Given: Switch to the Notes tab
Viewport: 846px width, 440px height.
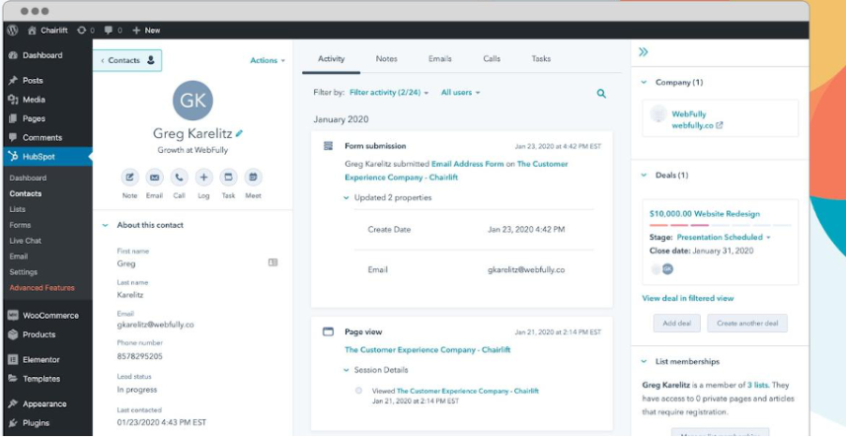Looking at the screenshot, I should (x=386, y=59).
